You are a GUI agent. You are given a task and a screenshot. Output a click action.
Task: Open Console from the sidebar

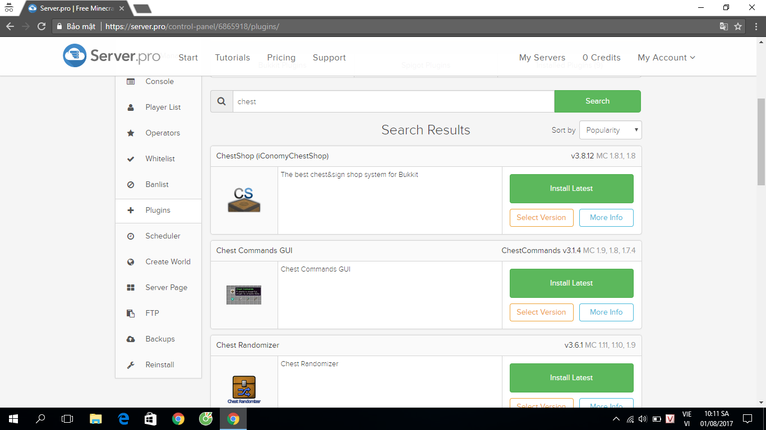pos(158,82)
